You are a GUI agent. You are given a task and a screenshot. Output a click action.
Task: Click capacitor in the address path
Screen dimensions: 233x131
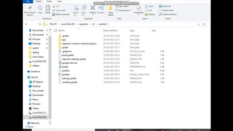click(84, 24)
